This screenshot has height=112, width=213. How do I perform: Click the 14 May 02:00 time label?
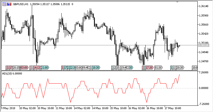click(82, 108)
